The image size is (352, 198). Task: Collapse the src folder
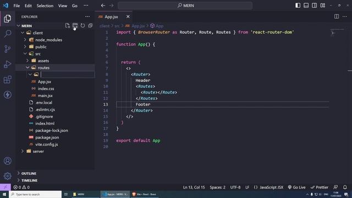click(25, 54)
